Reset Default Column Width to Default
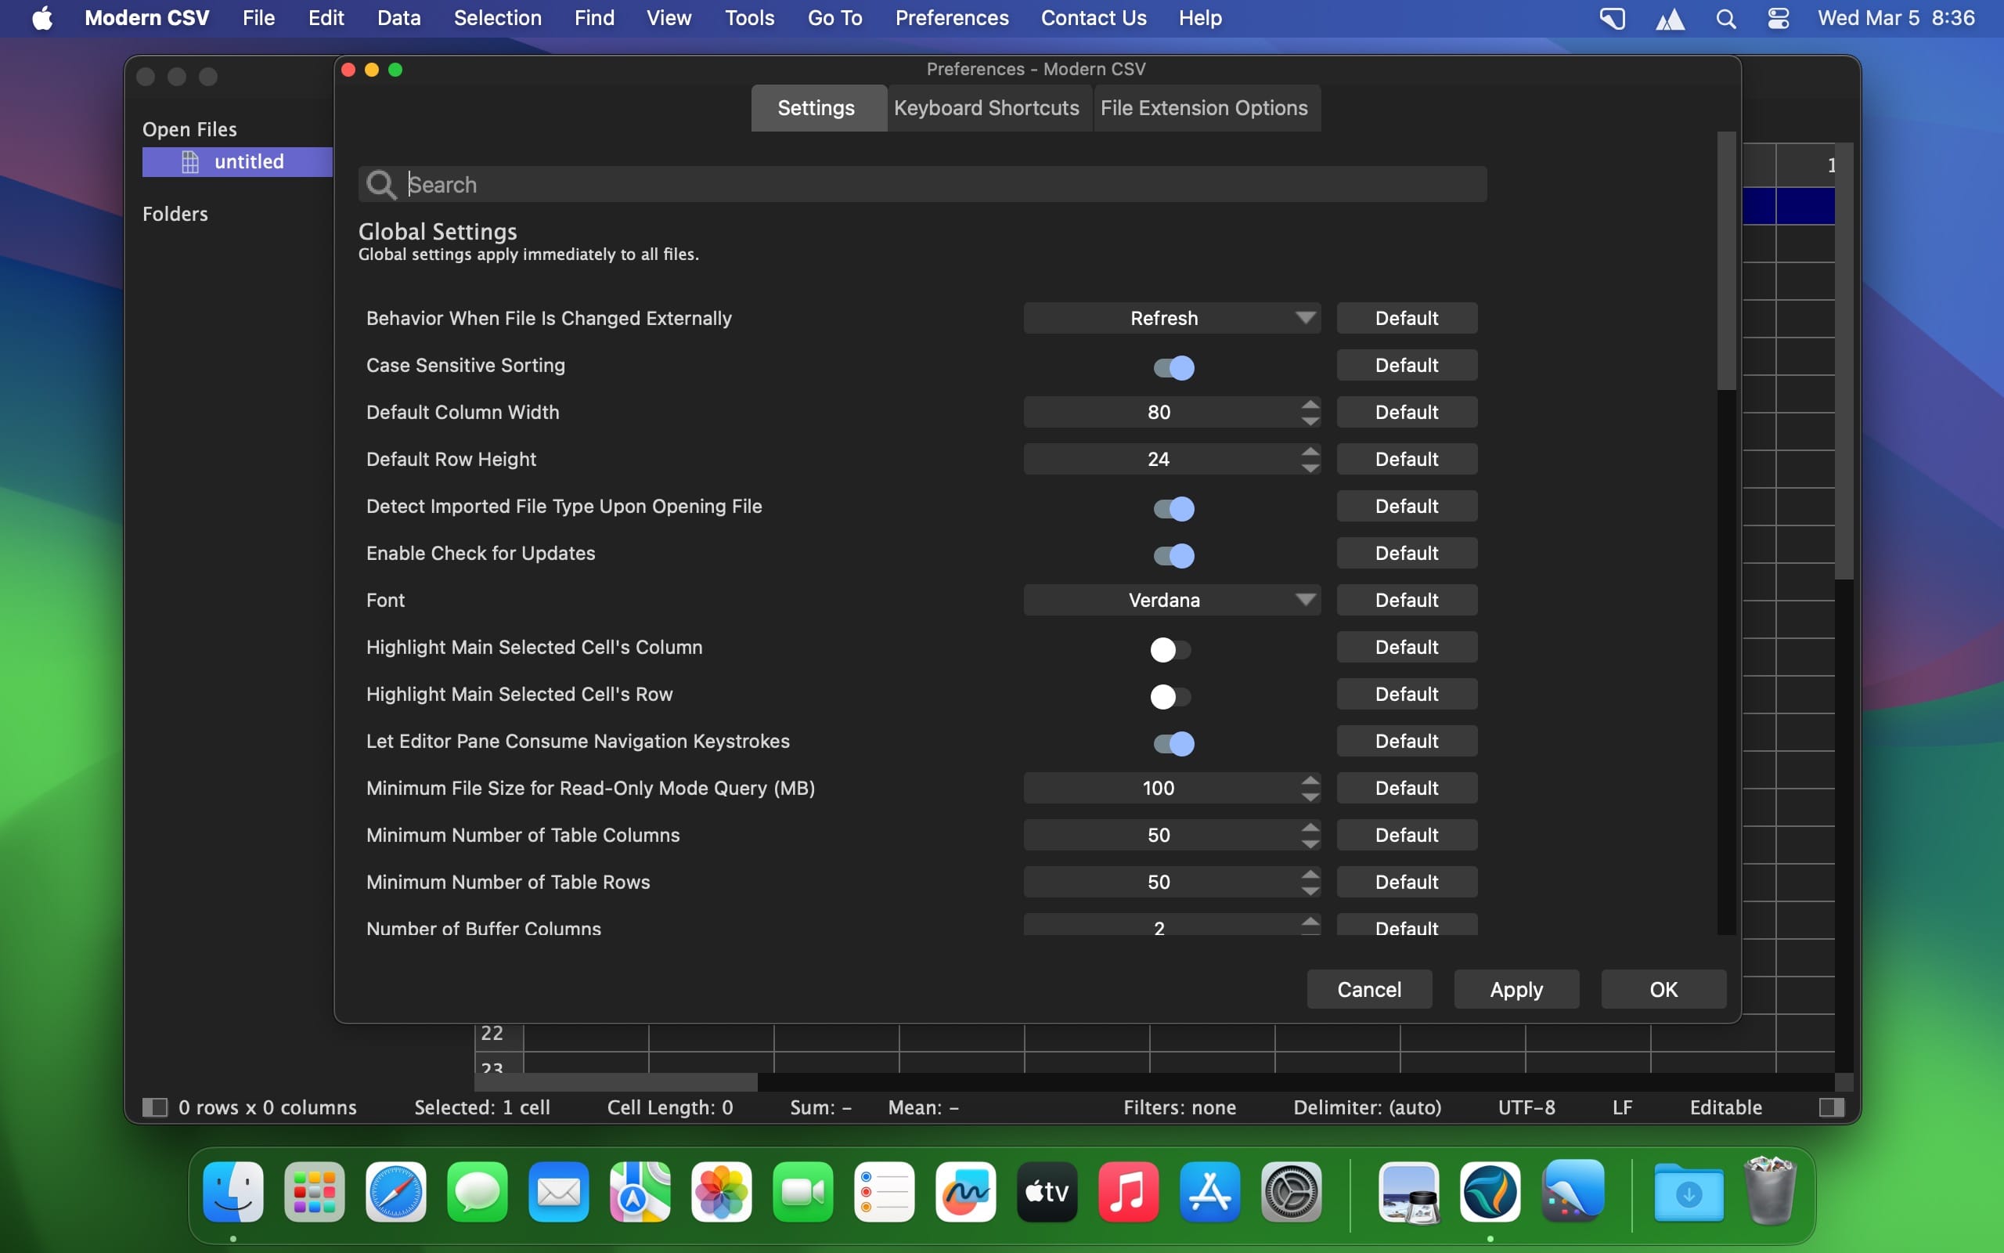The height and width of the screenshot is (1253, 2004). (1407, 413)
